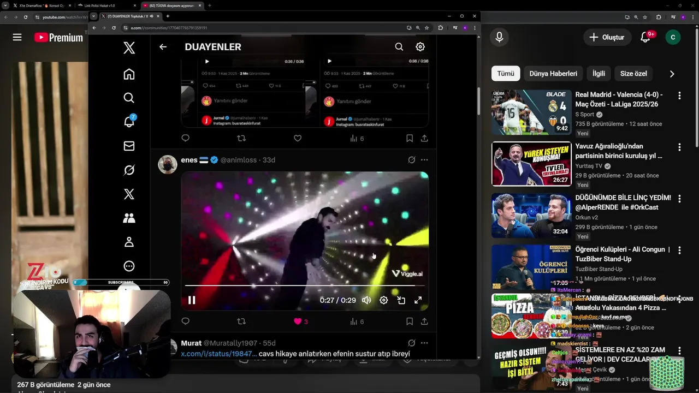This screenshot has height=393, width=699.
Task: Open options for Öğrenci Kulüpleri video
Action: [679, 251]
